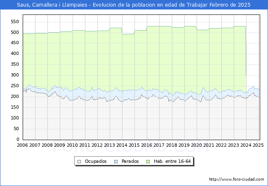
Task: Click the 300 y-axis value
Action: pos(15,75)
